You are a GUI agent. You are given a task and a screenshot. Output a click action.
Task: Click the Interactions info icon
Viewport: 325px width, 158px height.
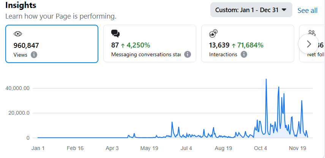244,55
